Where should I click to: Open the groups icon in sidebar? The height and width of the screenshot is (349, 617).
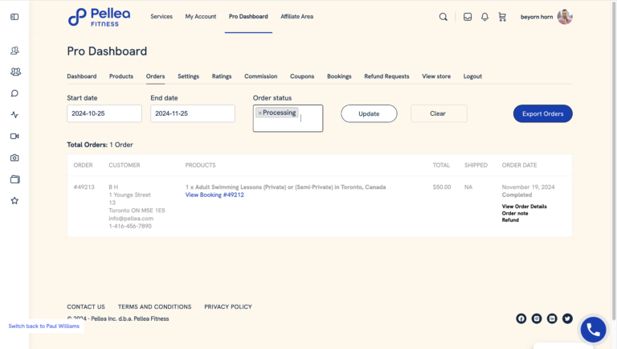15,72
